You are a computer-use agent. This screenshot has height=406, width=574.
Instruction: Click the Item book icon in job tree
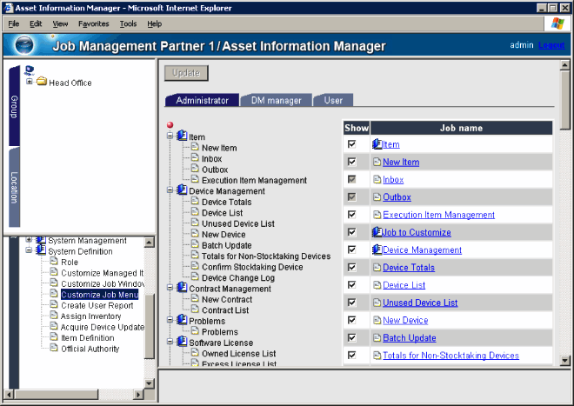182,136
